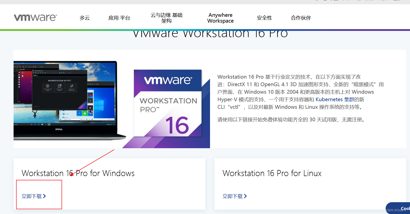Viewport: 410px width, 214px height.
Task: Click 立即下载 for Workstation 16 Pro Linux
Action: (235, 196)
